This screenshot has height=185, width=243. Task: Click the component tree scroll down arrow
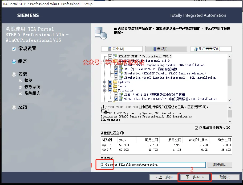pyautogui.click(x=229, y=100)
